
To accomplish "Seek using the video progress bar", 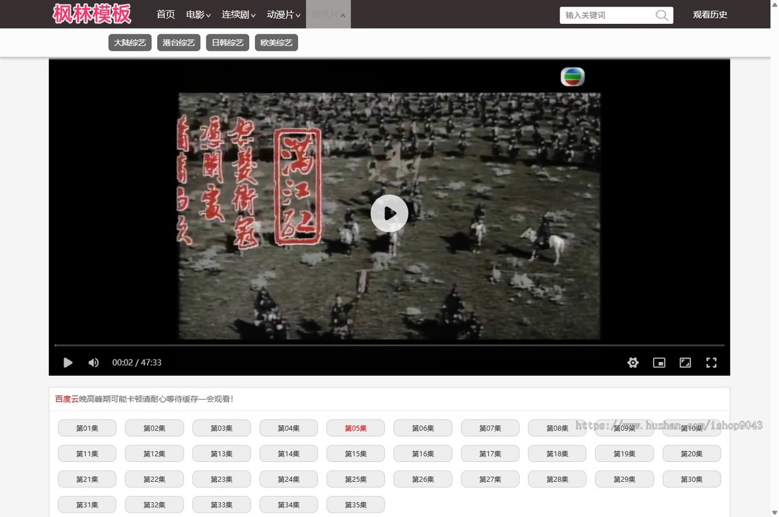I will [x=389, y=345].
